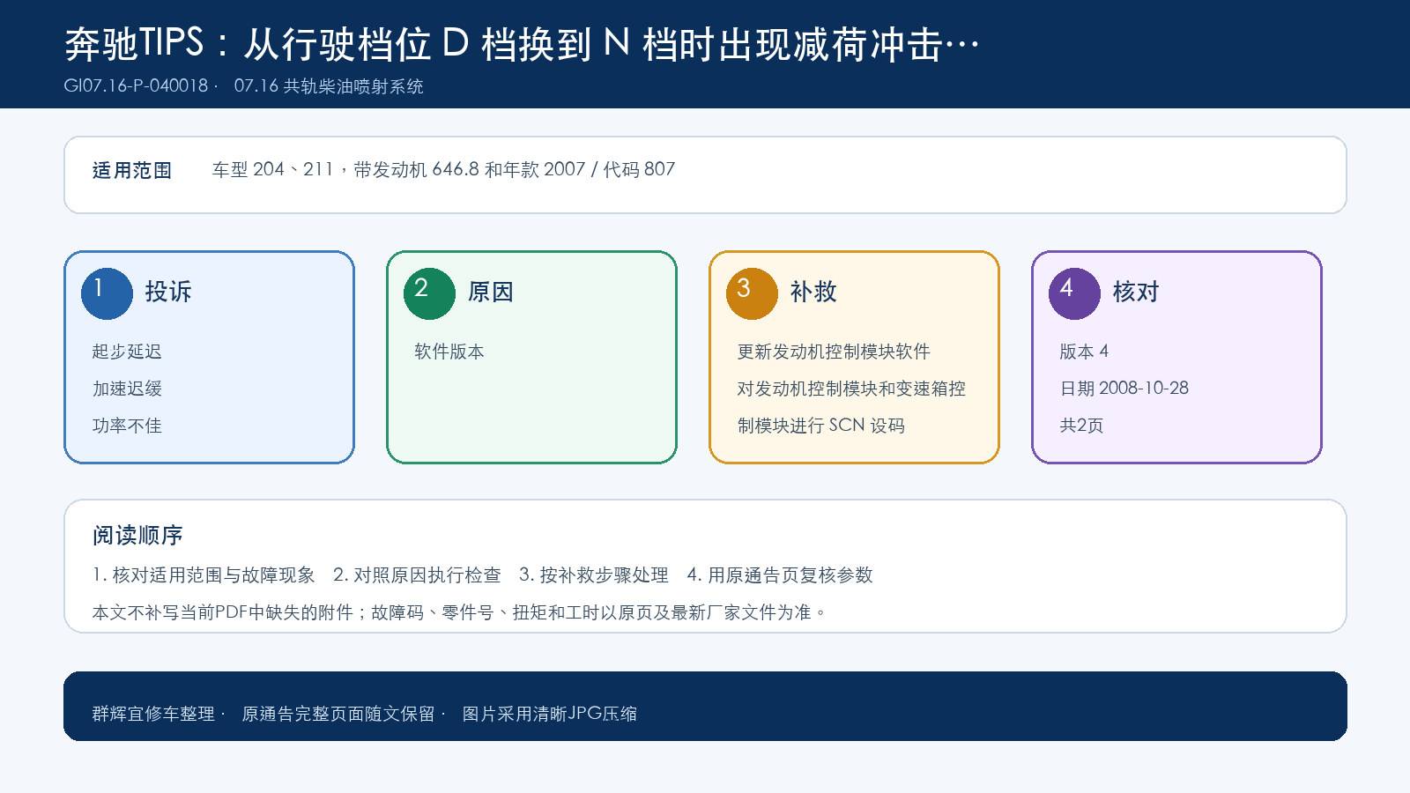Click footer text 原通告完整页面随文保留
This screenshot has height=793, width=1410.
[x=338, y=714]
